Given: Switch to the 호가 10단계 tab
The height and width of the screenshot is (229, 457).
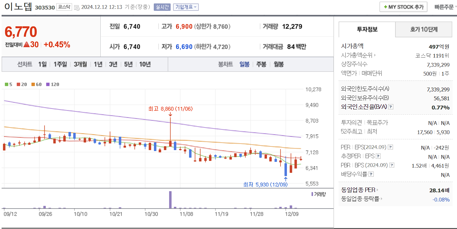Looking at the screenshot, I should pos(423,29).
